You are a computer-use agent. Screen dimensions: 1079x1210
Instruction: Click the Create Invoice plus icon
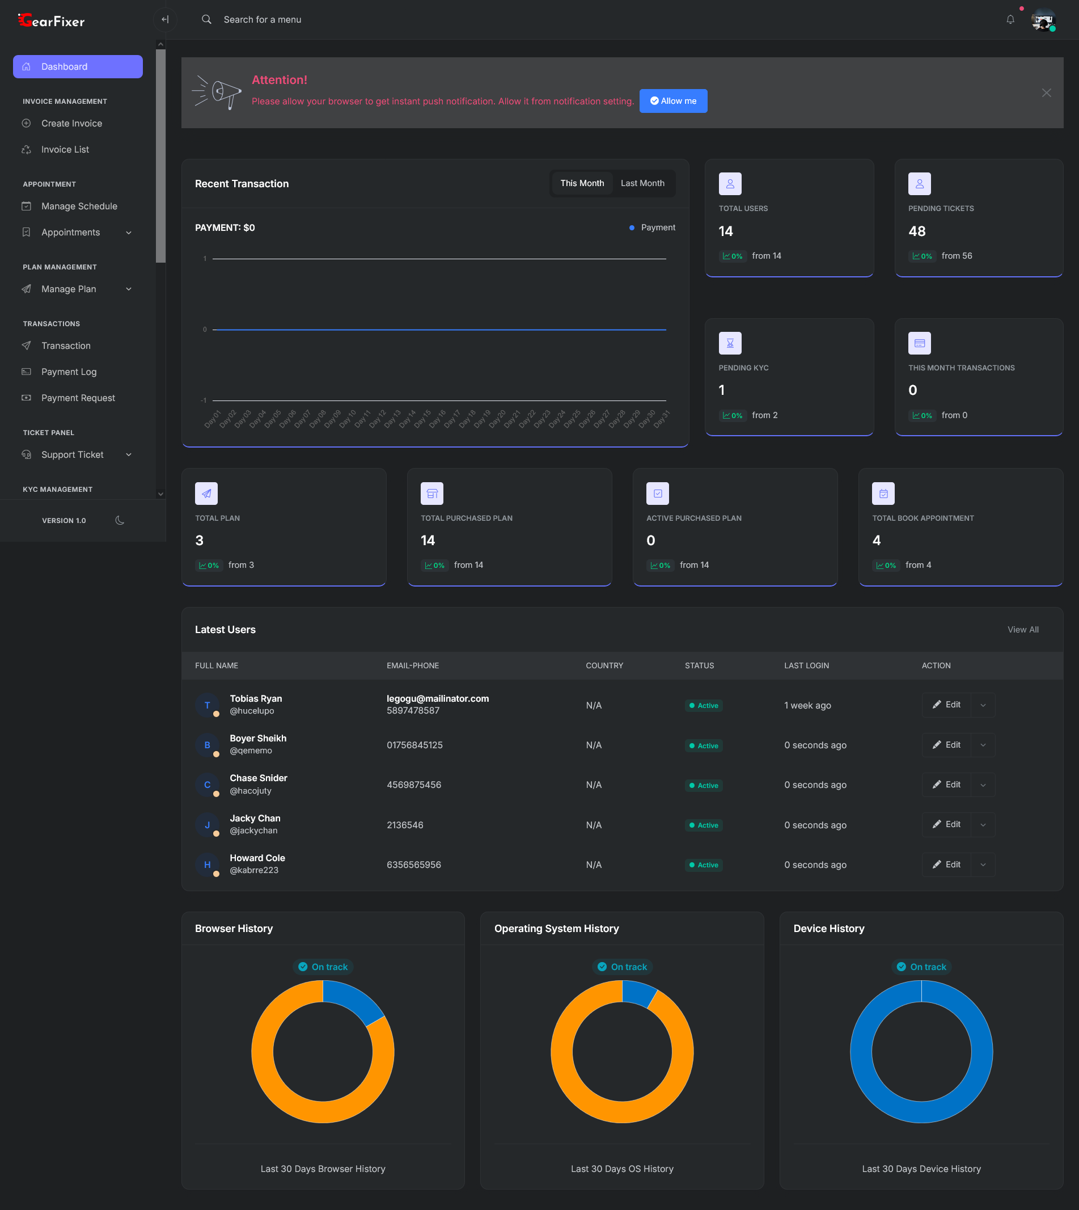[26, 123]
